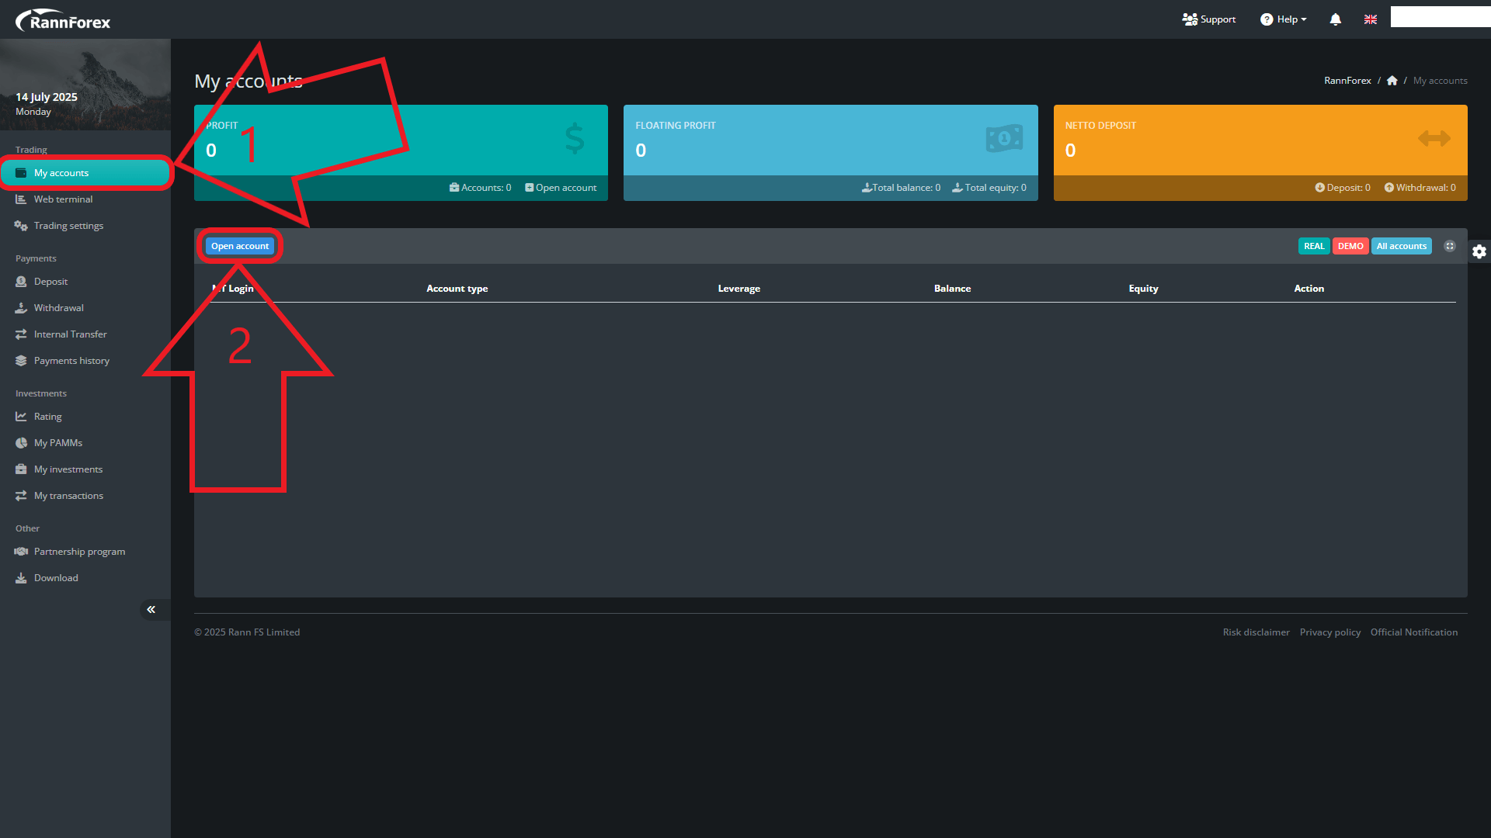This screenshot has width=1491, height=838.
Task: Click the Trading settings gears icon
Action: [21, 226]
